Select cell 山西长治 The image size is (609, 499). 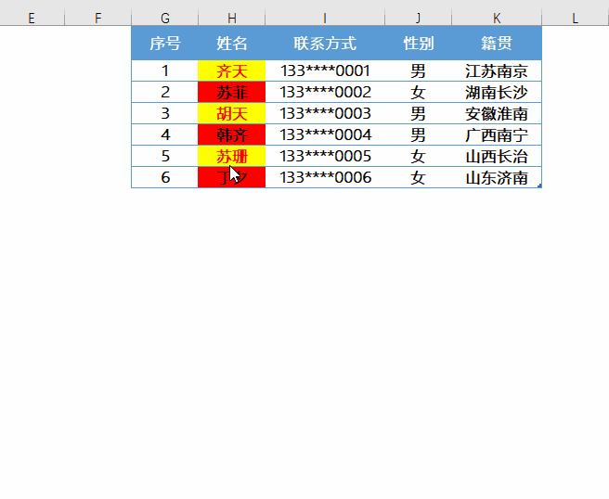pos(497,156)
